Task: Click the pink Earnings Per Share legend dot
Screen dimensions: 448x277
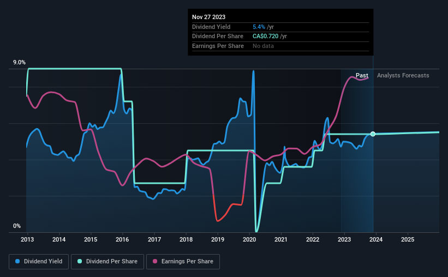Action: tap(155, 261)
